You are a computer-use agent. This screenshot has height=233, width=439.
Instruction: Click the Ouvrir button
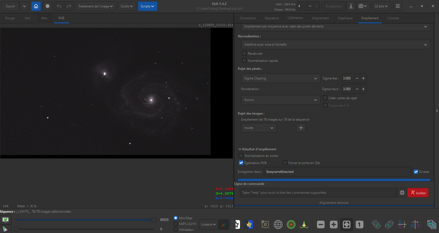point(11,6)
